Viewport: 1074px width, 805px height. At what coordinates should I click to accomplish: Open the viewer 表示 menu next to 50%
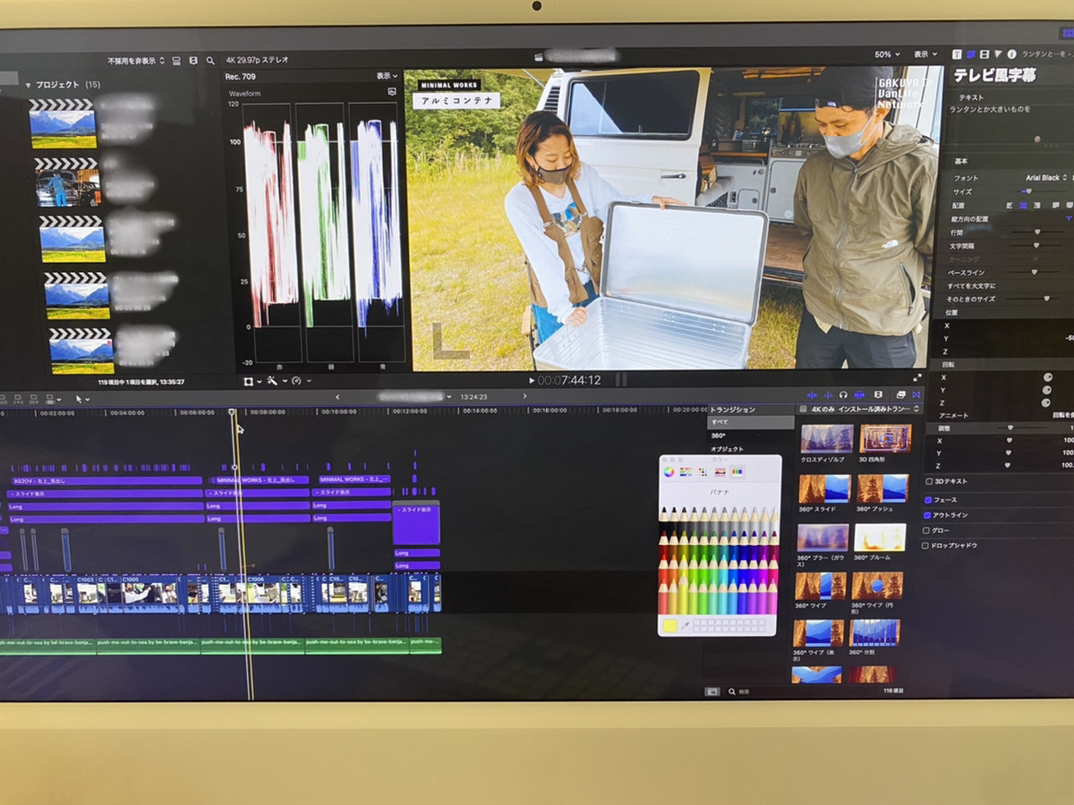coord(926,55)
